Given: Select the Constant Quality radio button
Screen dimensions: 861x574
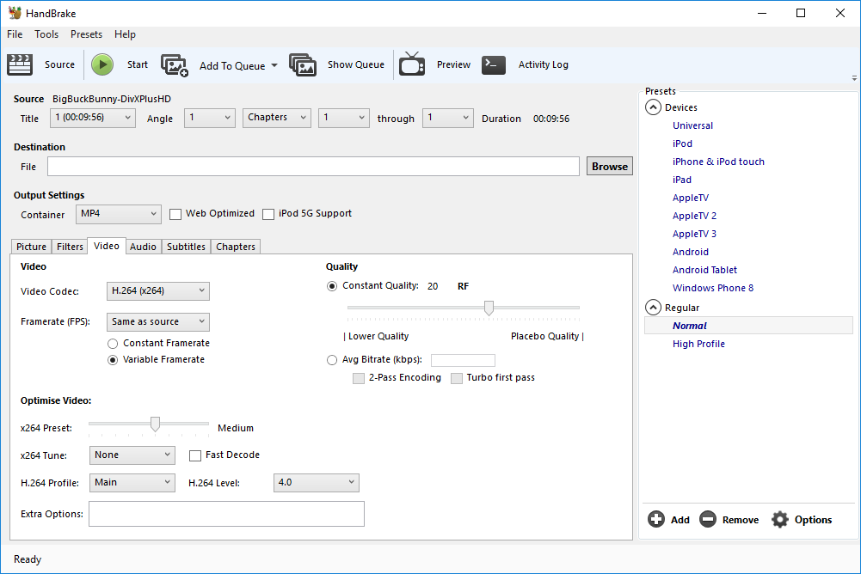Looking at the screenshot, I should pyautogui.click(x=332, y=286).
